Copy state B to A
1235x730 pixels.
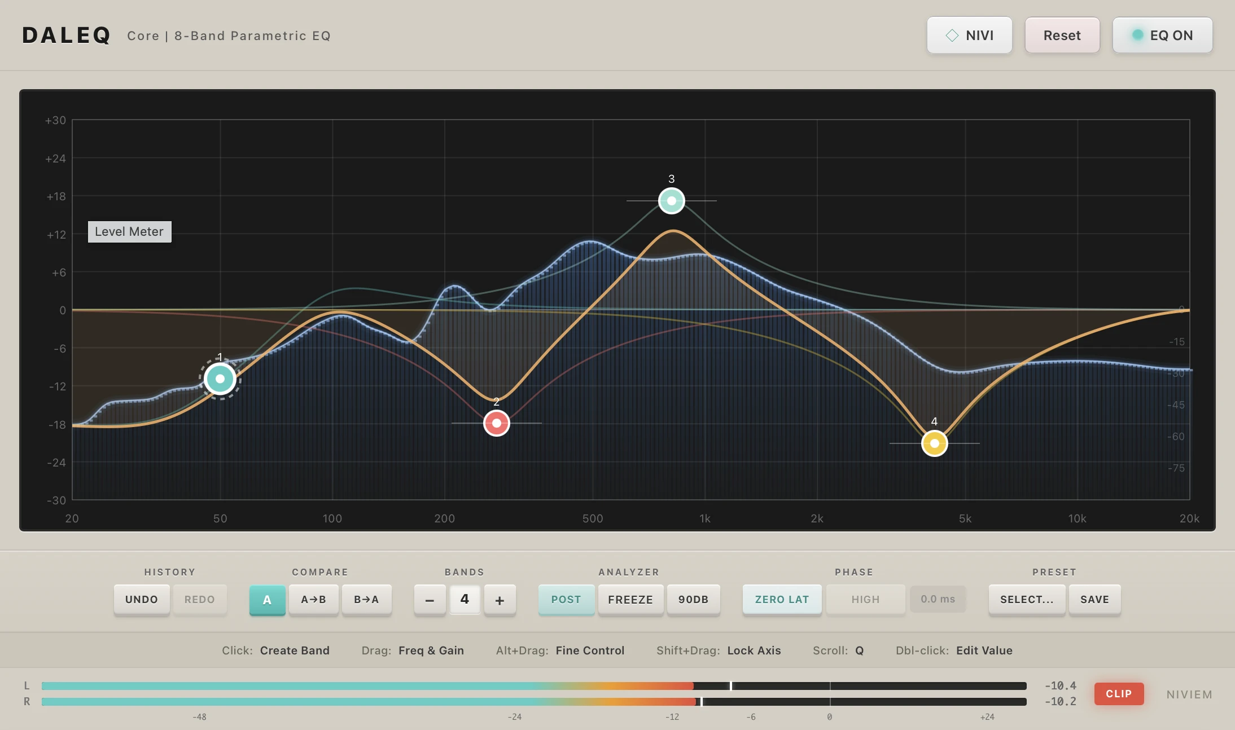[367, 600]
